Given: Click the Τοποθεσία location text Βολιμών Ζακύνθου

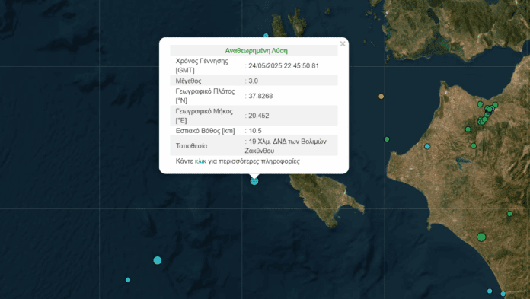Looking at the screenshot, I should pyautogui.click(x=286, y=146).
